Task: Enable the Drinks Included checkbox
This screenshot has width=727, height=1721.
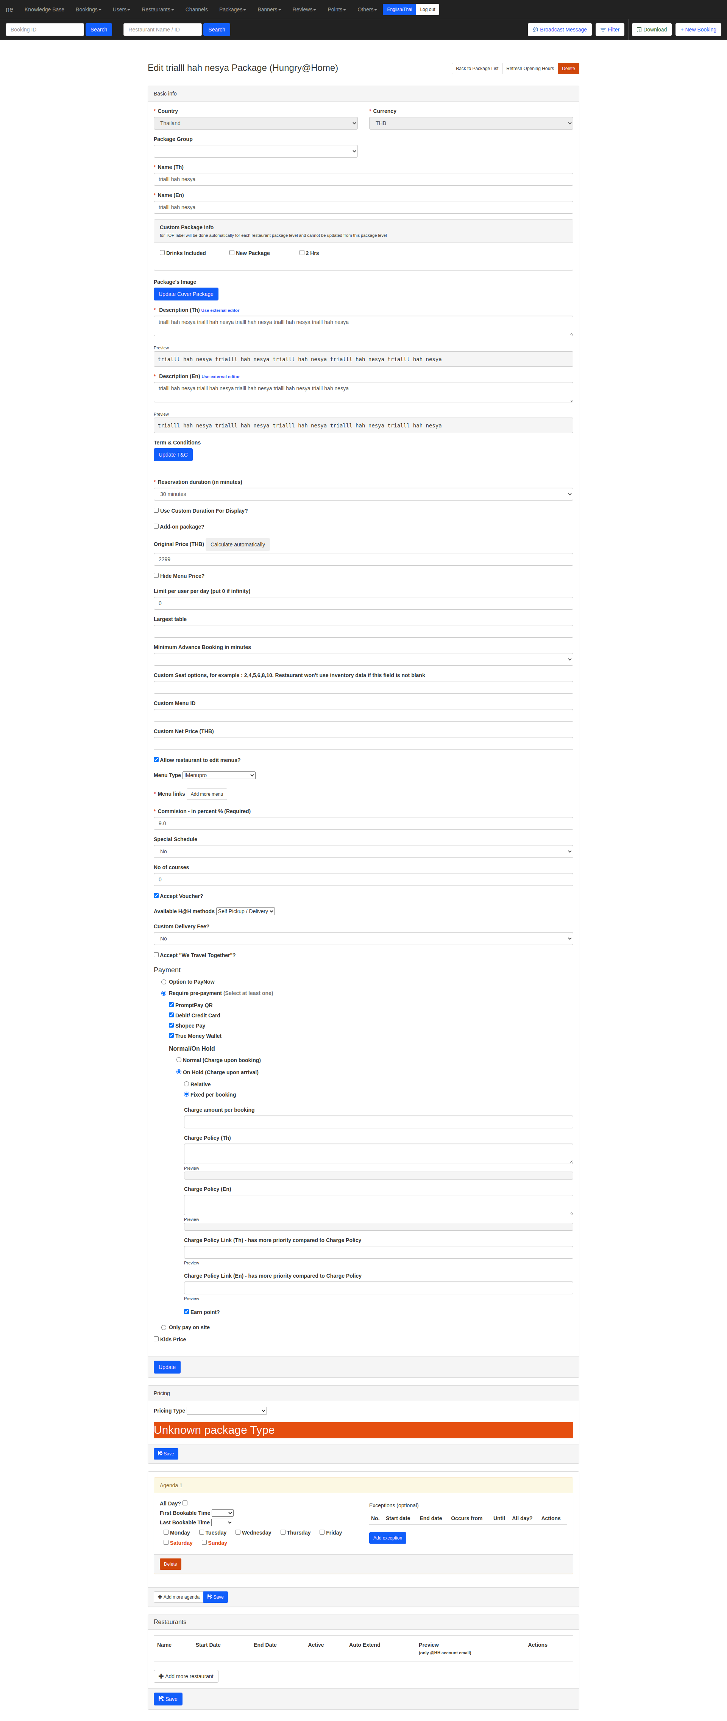Action: 162,252
